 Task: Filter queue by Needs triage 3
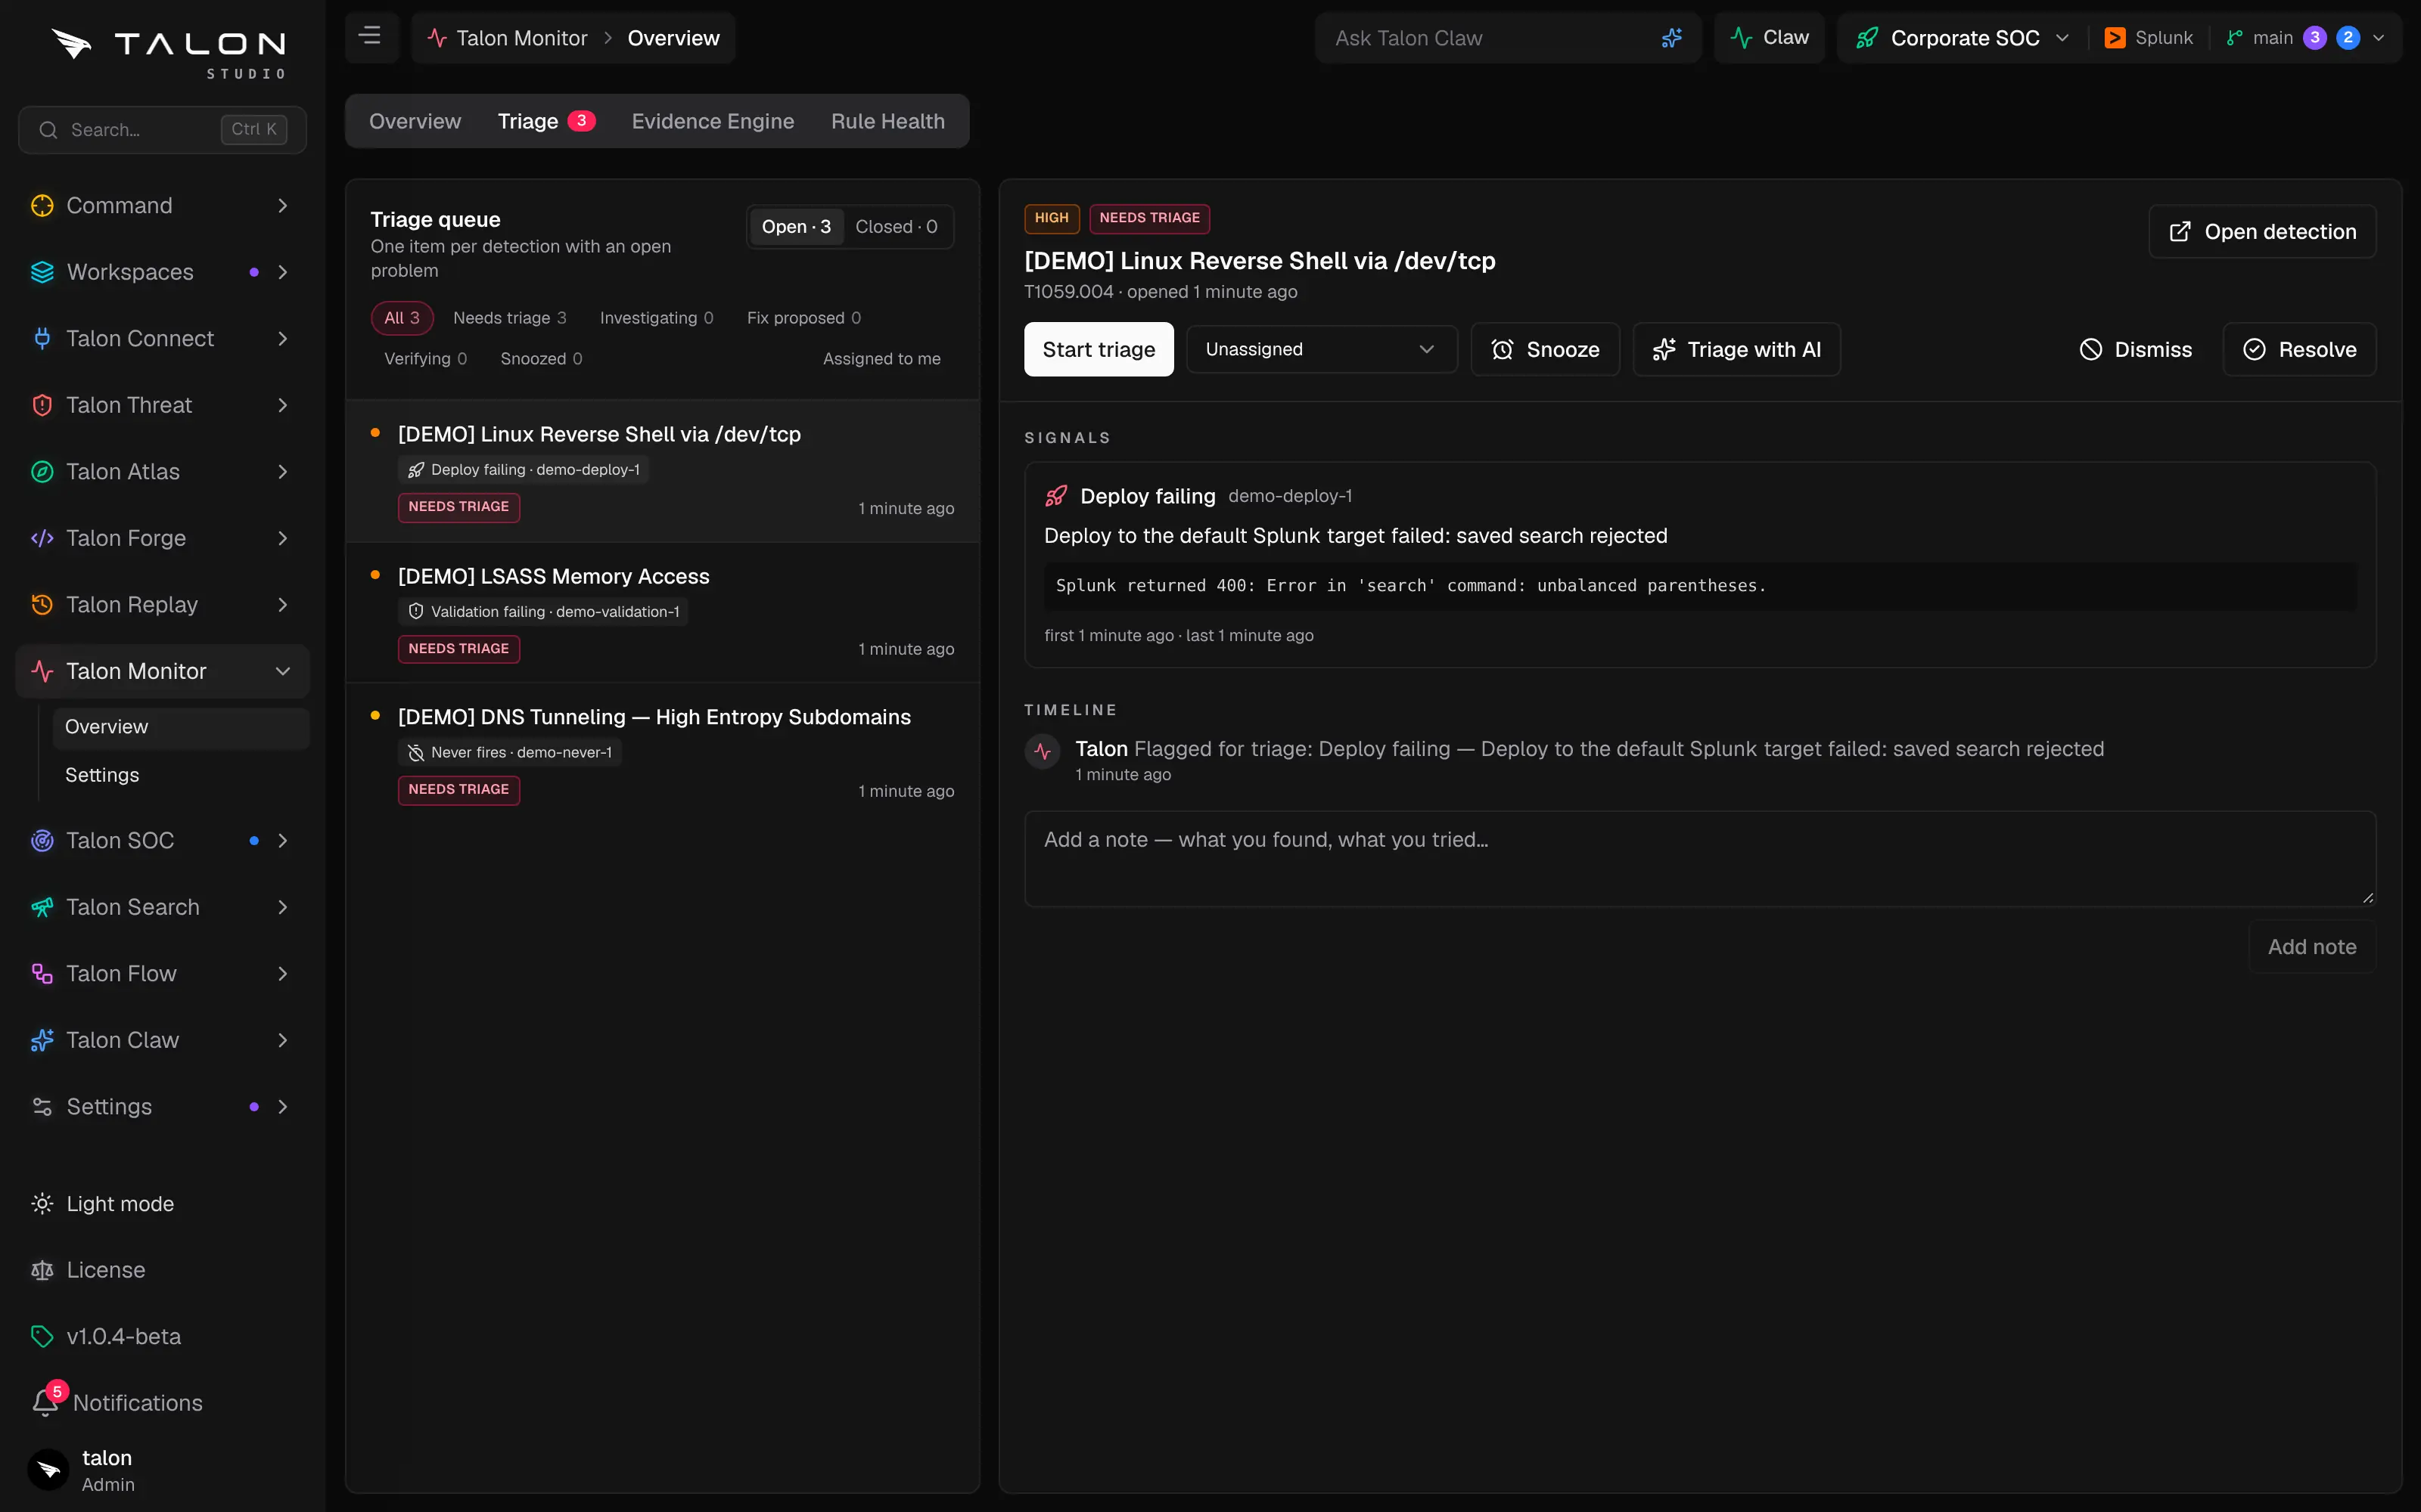point(509,318)
